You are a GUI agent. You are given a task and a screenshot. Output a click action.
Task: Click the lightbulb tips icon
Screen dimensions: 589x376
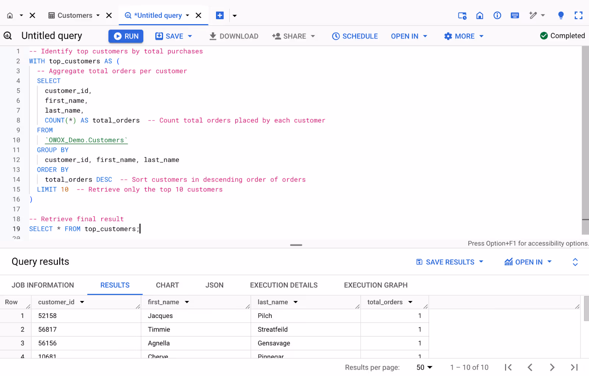tap(561, 15)
